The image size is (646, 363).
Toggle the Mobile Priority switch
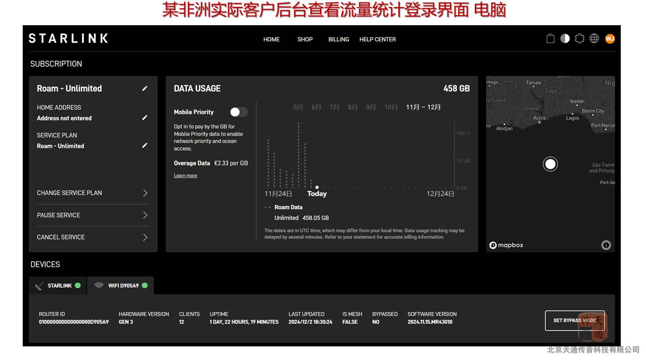point(239,112)
